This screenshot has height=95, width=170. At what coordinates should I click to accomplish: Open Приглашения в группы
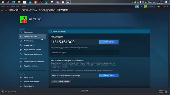32,82
